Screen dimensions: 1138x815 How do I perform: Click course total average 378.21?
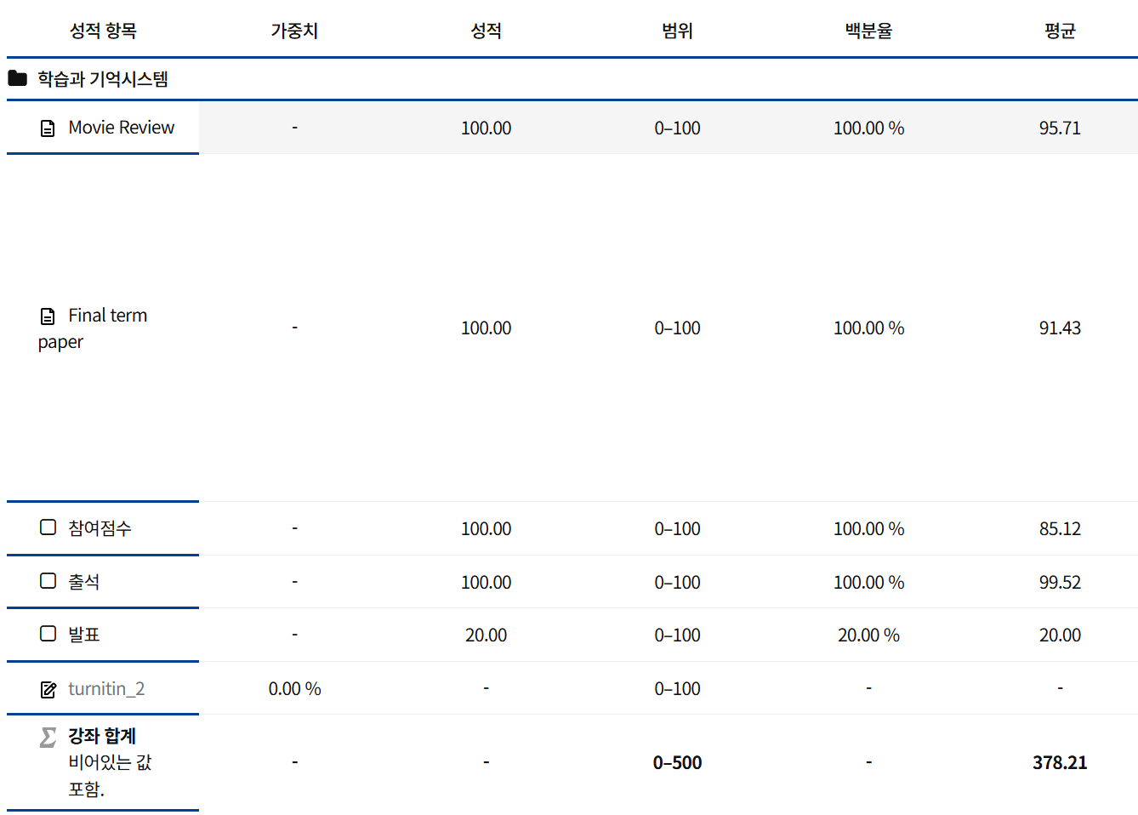(x=1060, y=763)
